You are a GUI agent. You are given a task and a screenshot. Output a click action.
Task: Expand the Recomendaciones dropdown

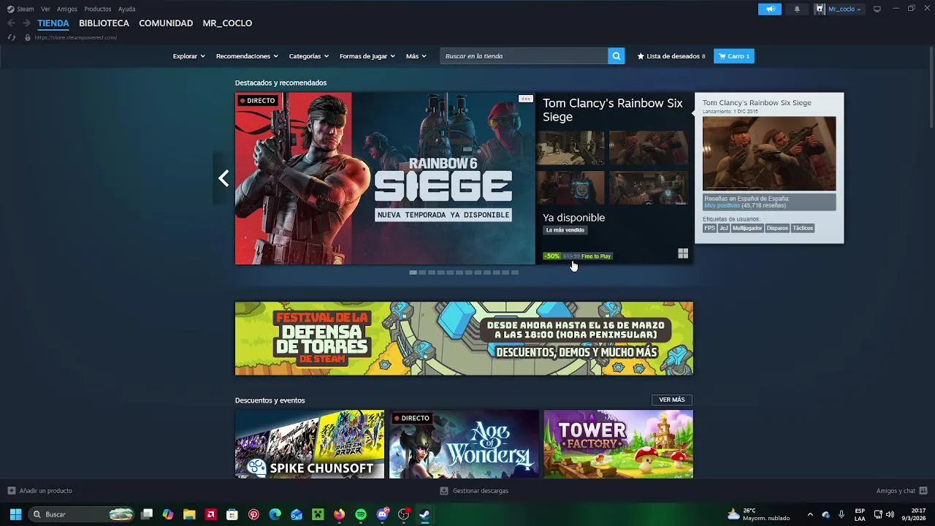pos(247,56)
